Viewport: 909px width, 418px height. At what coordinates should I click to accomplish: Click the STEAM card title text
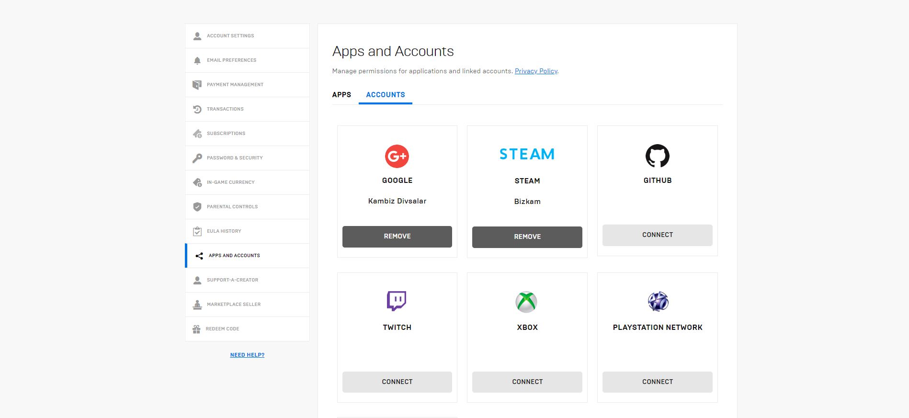tap(527, 181)
